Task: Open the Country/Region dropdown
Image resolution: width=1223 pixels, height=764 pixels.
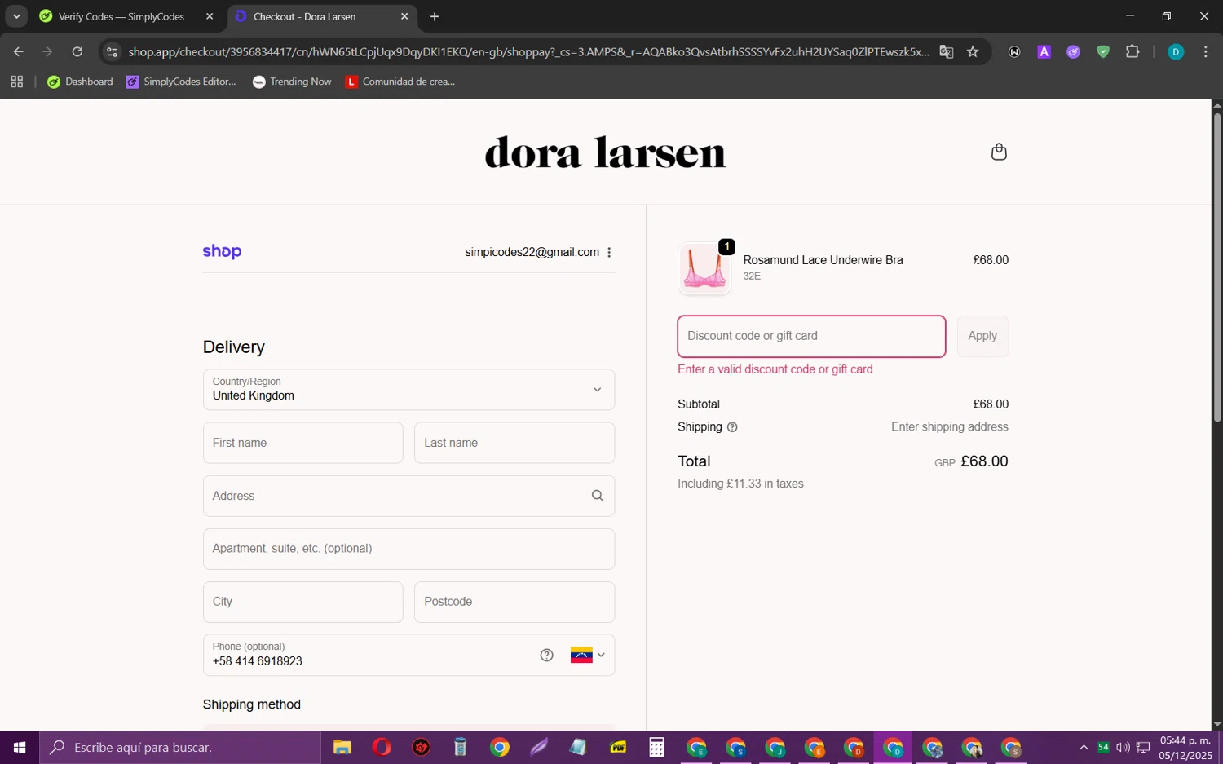Action: click(408, 390)
